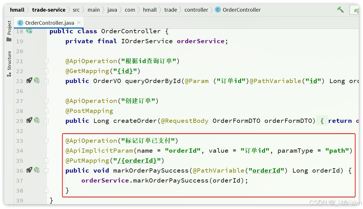Click the fold end marker at line 35
Image resolution: width=363 pixels, height=209 pixels.
[46, 160]
